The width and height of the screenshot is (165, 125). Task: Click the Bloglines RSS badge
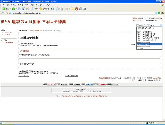(88, 84)
